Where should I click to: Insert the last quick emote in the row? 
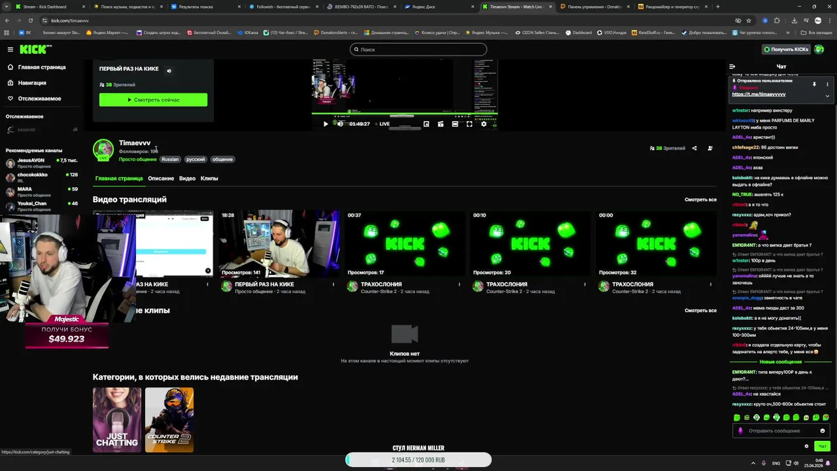tap(826, 417)
